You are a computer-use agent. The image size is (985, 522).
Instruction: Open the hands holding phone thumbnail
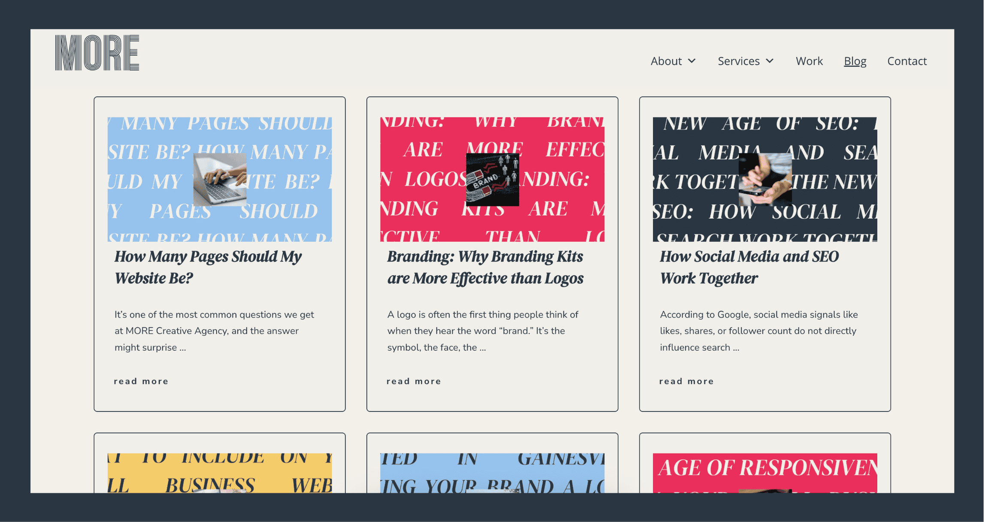[x=765, y=179]
